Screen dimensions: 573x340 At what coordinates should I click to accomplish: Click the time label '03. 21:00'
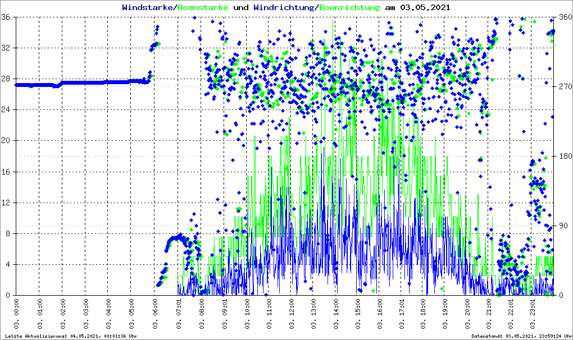click(x=489, y=314)
